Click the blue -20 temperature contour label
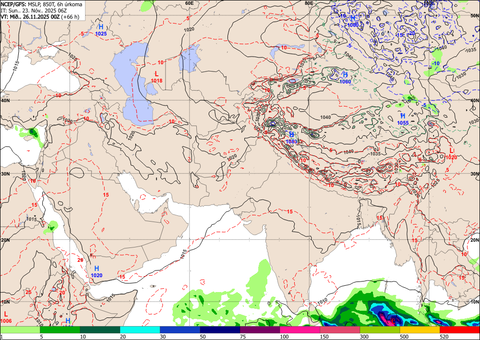 tap(411, 33)
